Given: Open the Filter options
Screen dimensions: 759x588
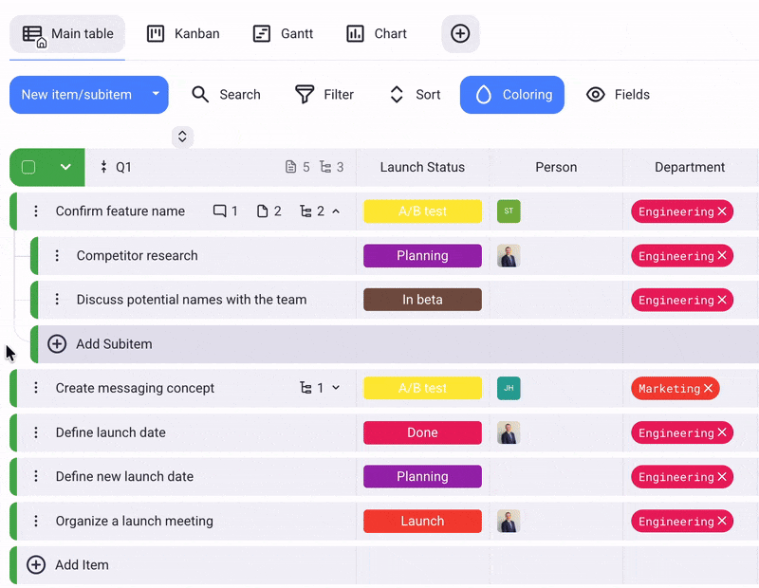Looking at the screenshot, I should coord(324,95).
